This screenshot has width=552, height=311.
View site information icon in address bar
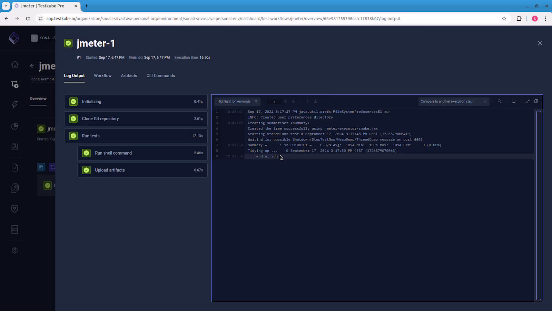(40, 19)
